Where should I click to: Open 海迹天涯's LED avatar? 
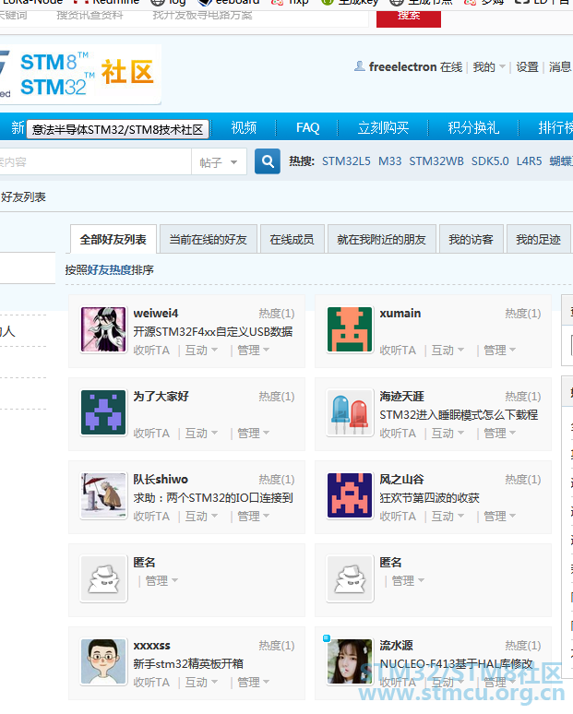[x=350, y=412]
